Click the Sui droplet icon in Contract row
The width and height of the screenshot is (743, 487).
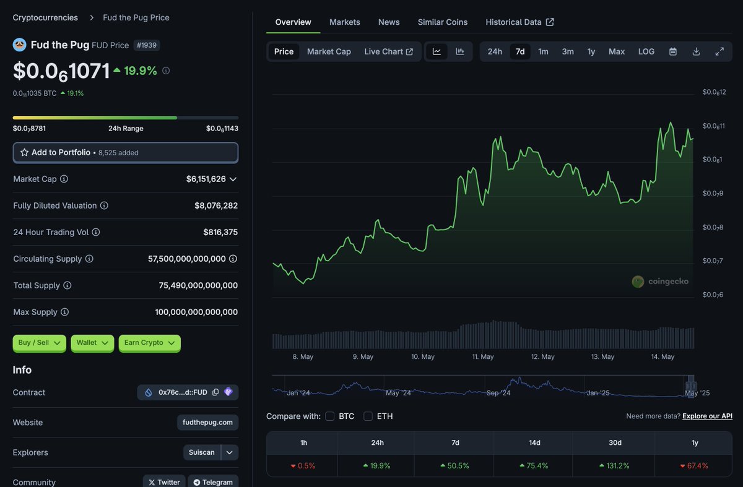[149, 392]
